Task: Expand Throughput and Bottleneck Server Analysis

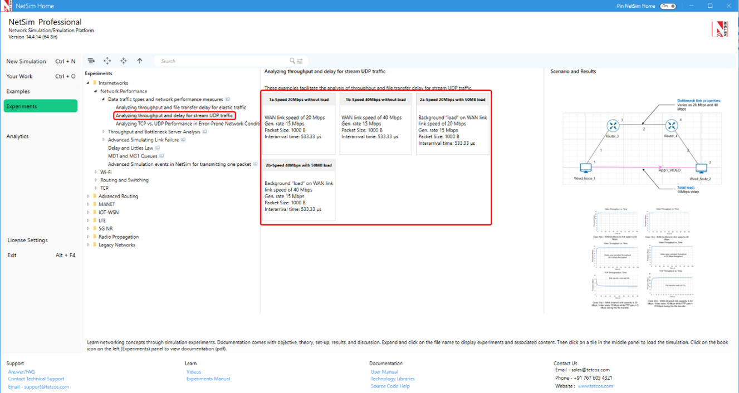Action: point(104,132)
